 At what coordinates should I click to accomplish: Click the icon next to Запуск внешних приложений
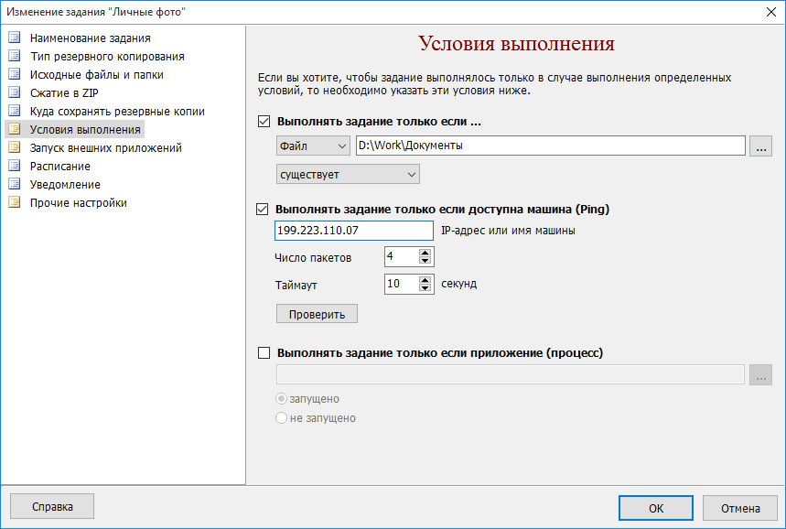pos(14,148)
